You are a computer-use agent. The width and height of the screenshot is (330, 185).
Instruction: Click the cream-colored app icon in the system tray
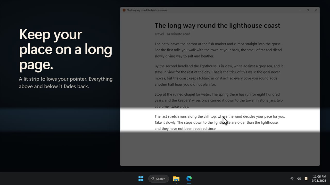(306, 179)
